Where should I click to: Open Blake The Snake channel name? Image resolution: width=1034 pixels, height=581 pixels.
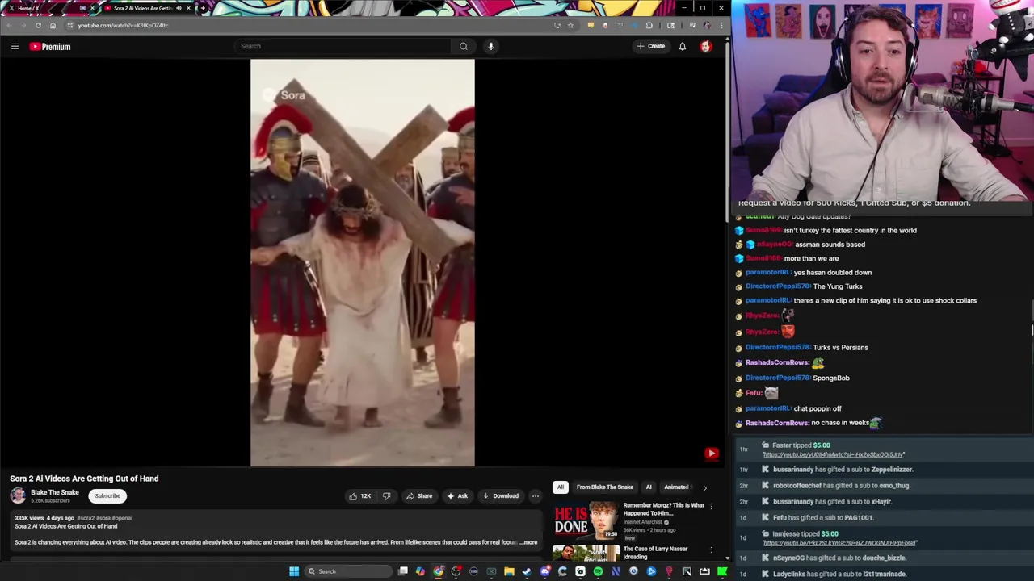pos(55,492)
